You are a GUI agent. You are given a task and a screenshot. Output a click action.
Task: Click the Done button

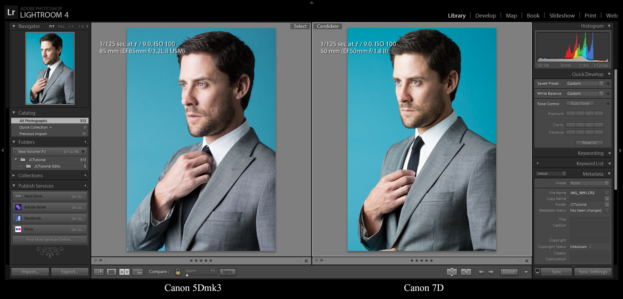click(x=509, y=272)
